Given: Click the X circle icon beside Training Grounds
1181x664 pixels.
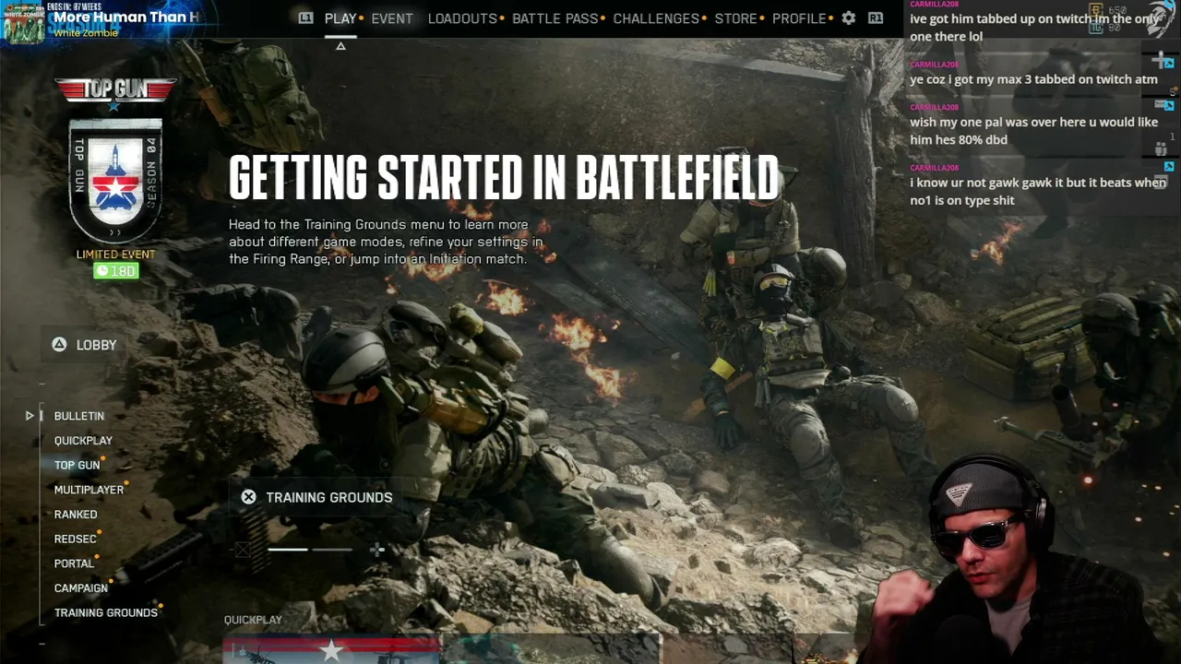Looking at the screenshot, I should click(x=248, y=497).
